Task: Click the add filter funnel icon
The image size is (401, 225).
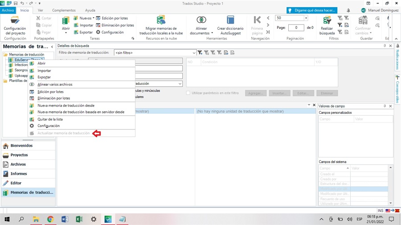Action: tap(200, 52)
